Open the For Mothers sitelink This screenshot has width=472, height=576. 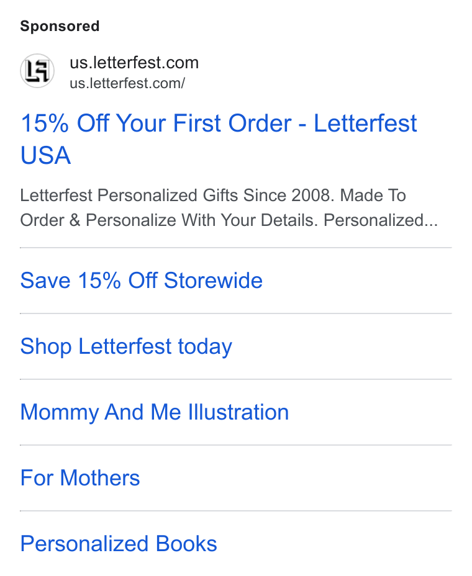pos(80,478)
